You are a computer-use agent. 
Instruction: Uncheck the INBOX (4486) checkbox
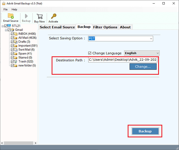click(x=12, y=34)
